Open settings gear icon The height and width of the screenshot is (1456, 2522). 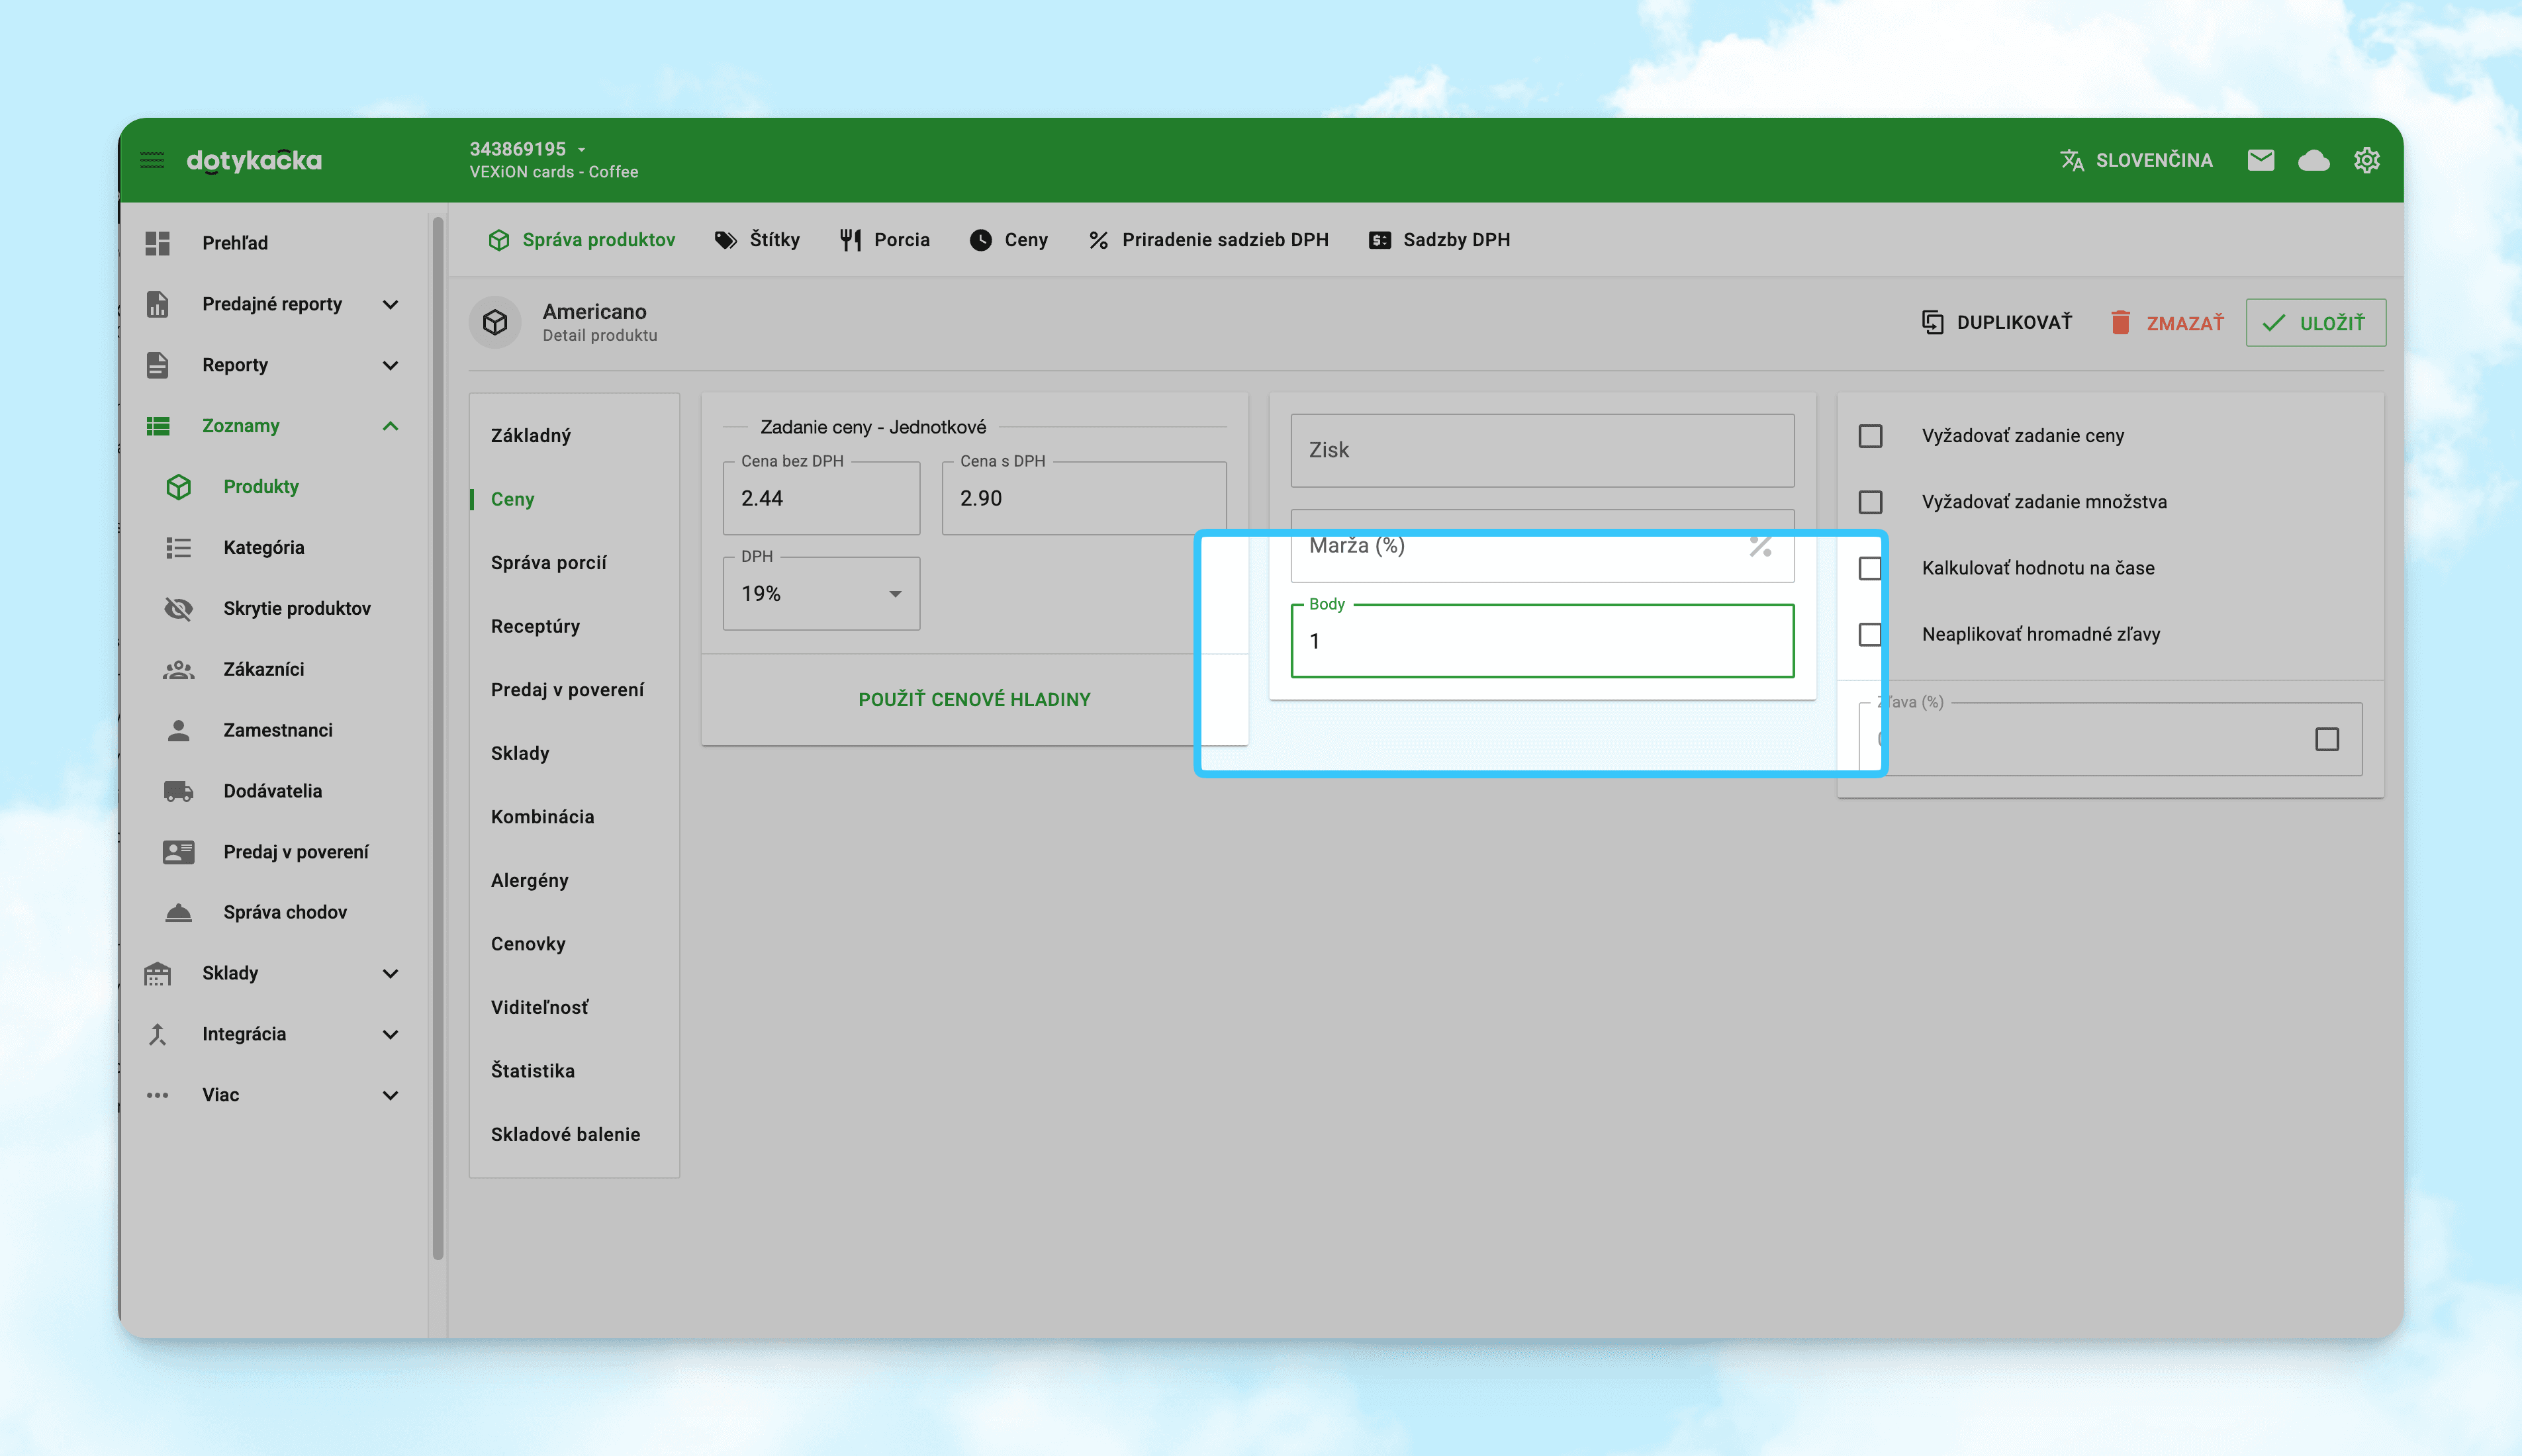tap(2366, 160)
